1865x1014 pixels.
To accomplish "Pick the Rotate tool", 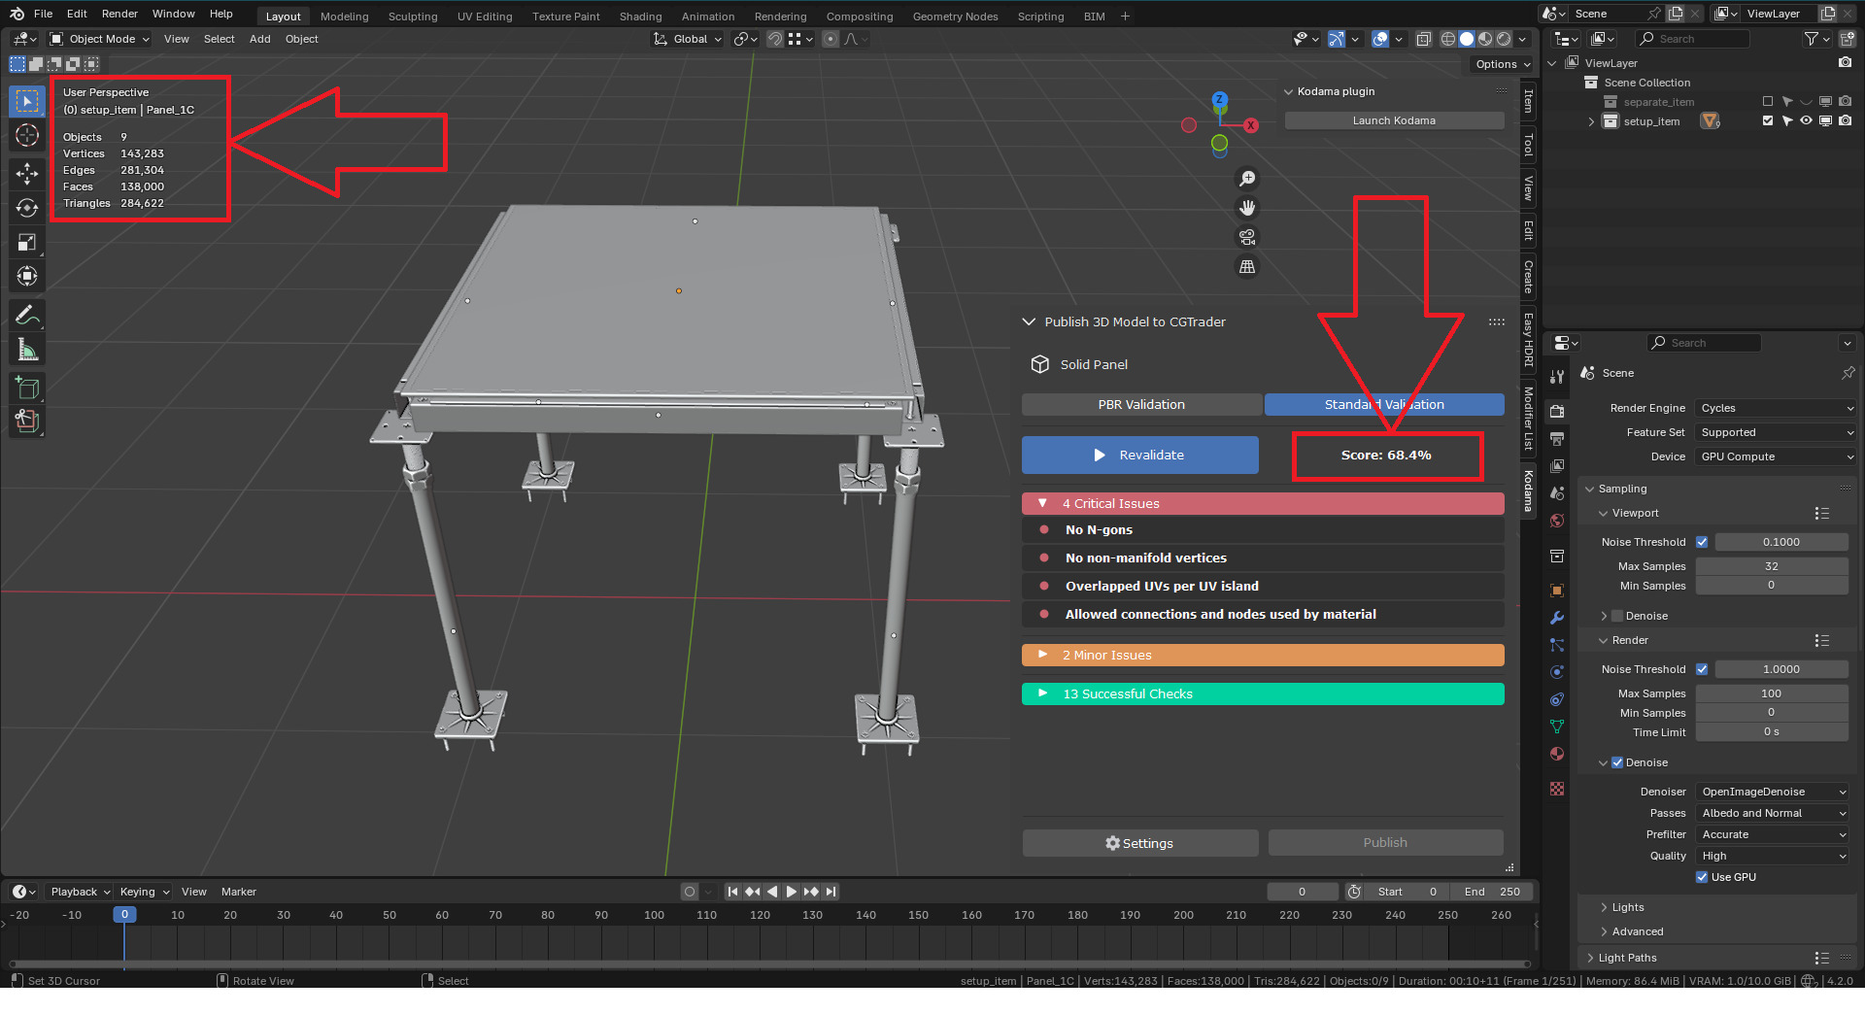I will pyautogui.click(x=27, y=208).
